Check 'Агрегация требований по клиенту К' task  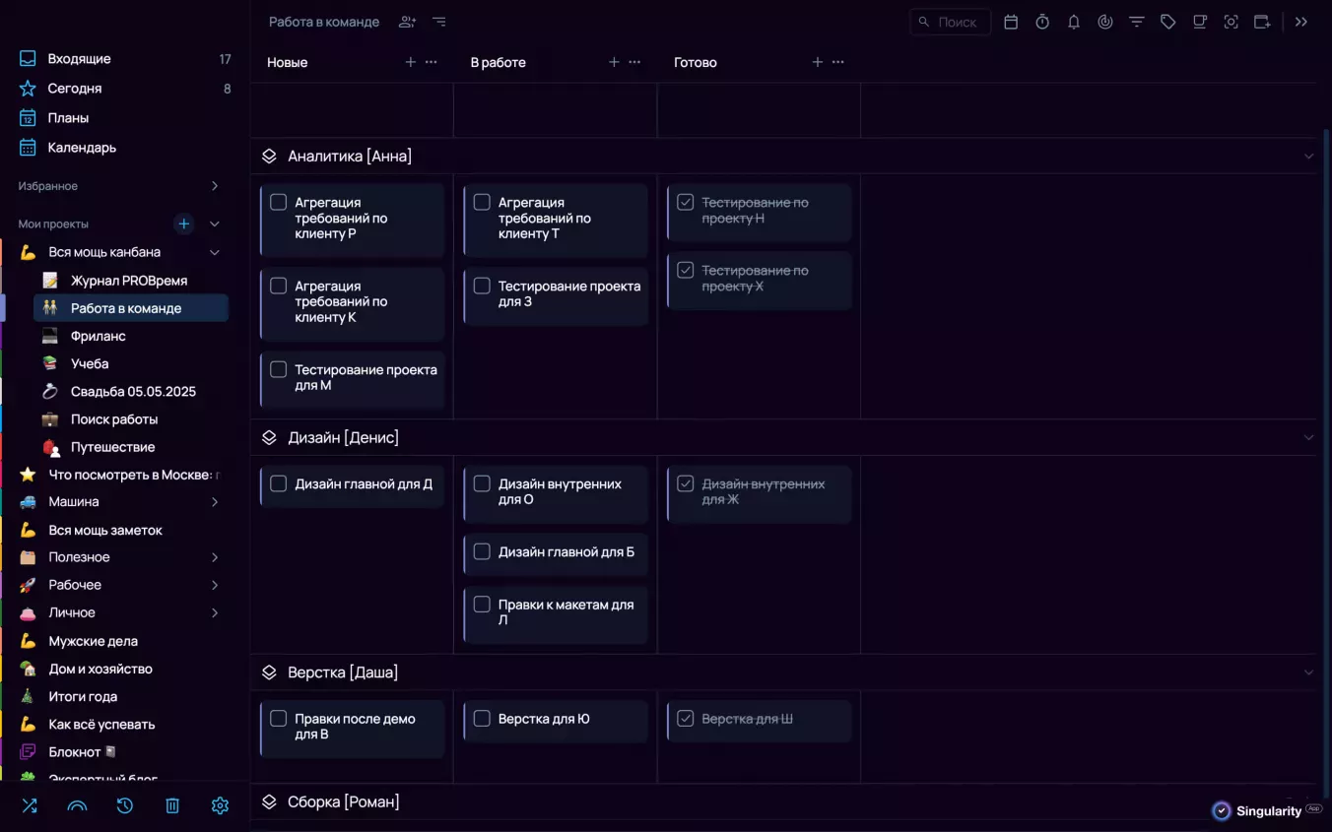[279, 286]
